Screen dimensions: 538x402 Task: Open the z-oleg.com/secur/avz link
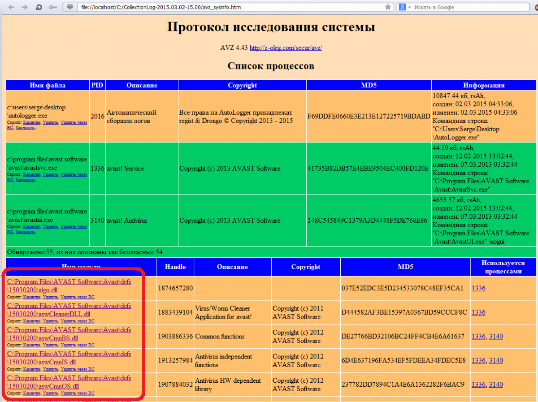[286, 48]
